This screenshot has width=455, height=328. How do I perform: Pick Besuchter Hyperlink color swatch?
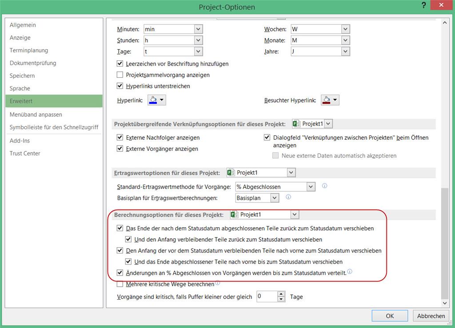330,100
